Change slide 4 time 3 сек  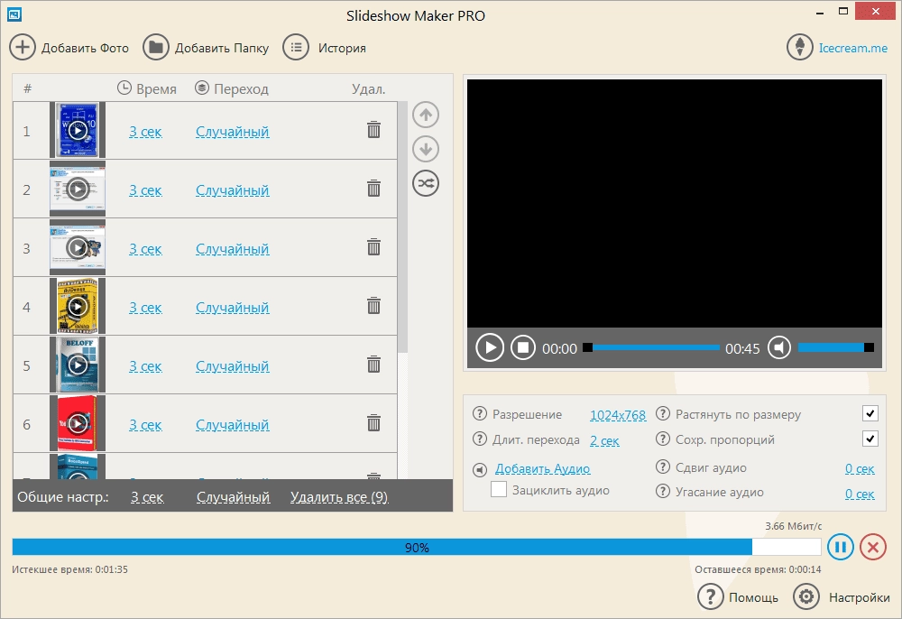(x=145, y=308)
